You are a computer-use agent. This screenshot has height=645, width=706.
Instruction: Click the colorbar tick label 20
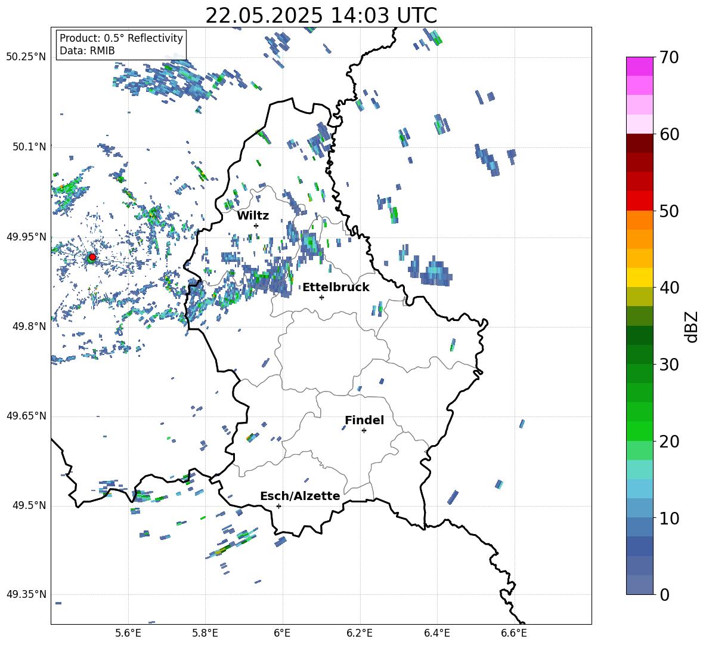(x=669, y=442)
